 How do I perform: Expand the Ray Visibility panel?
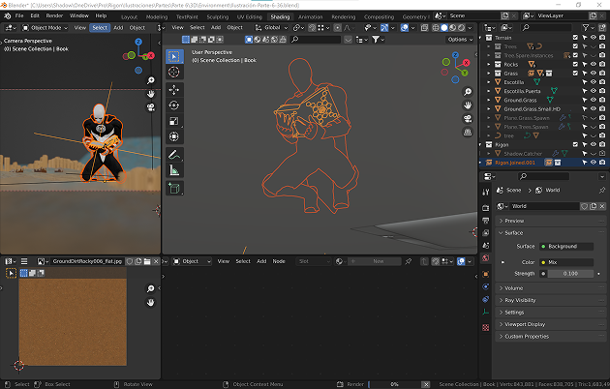pyautogui.click(x=520, y=301)
